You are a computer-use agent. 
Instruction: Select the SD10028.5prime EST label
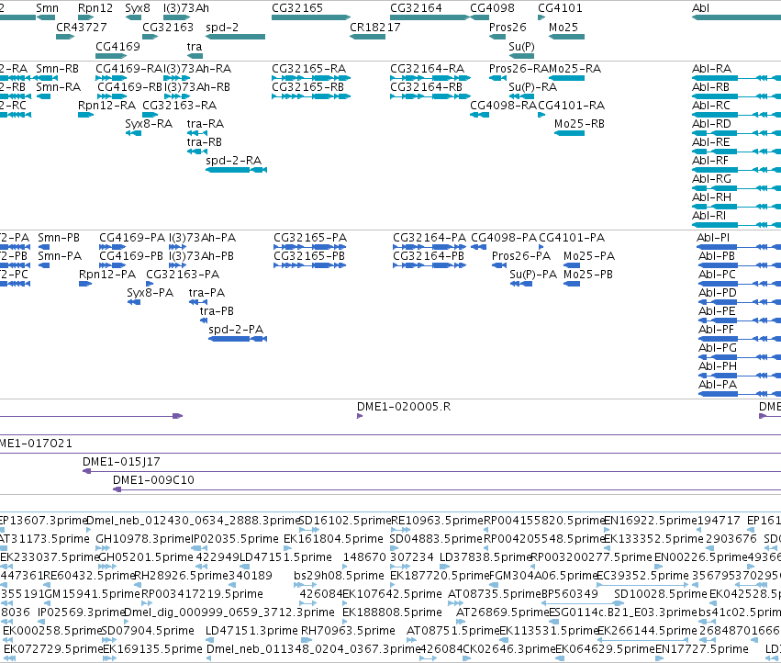click(661, 594)
